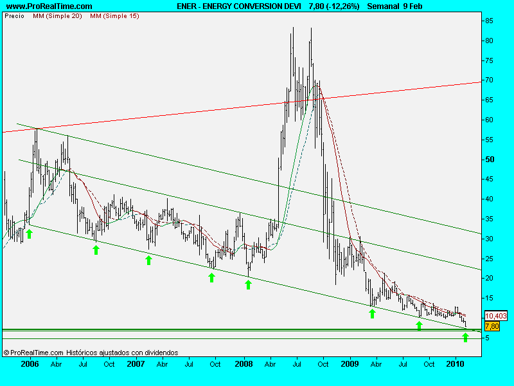This screenshot has width=514, height=386.
Task: Select the Precio legend label
Action: tap(14, 15)
